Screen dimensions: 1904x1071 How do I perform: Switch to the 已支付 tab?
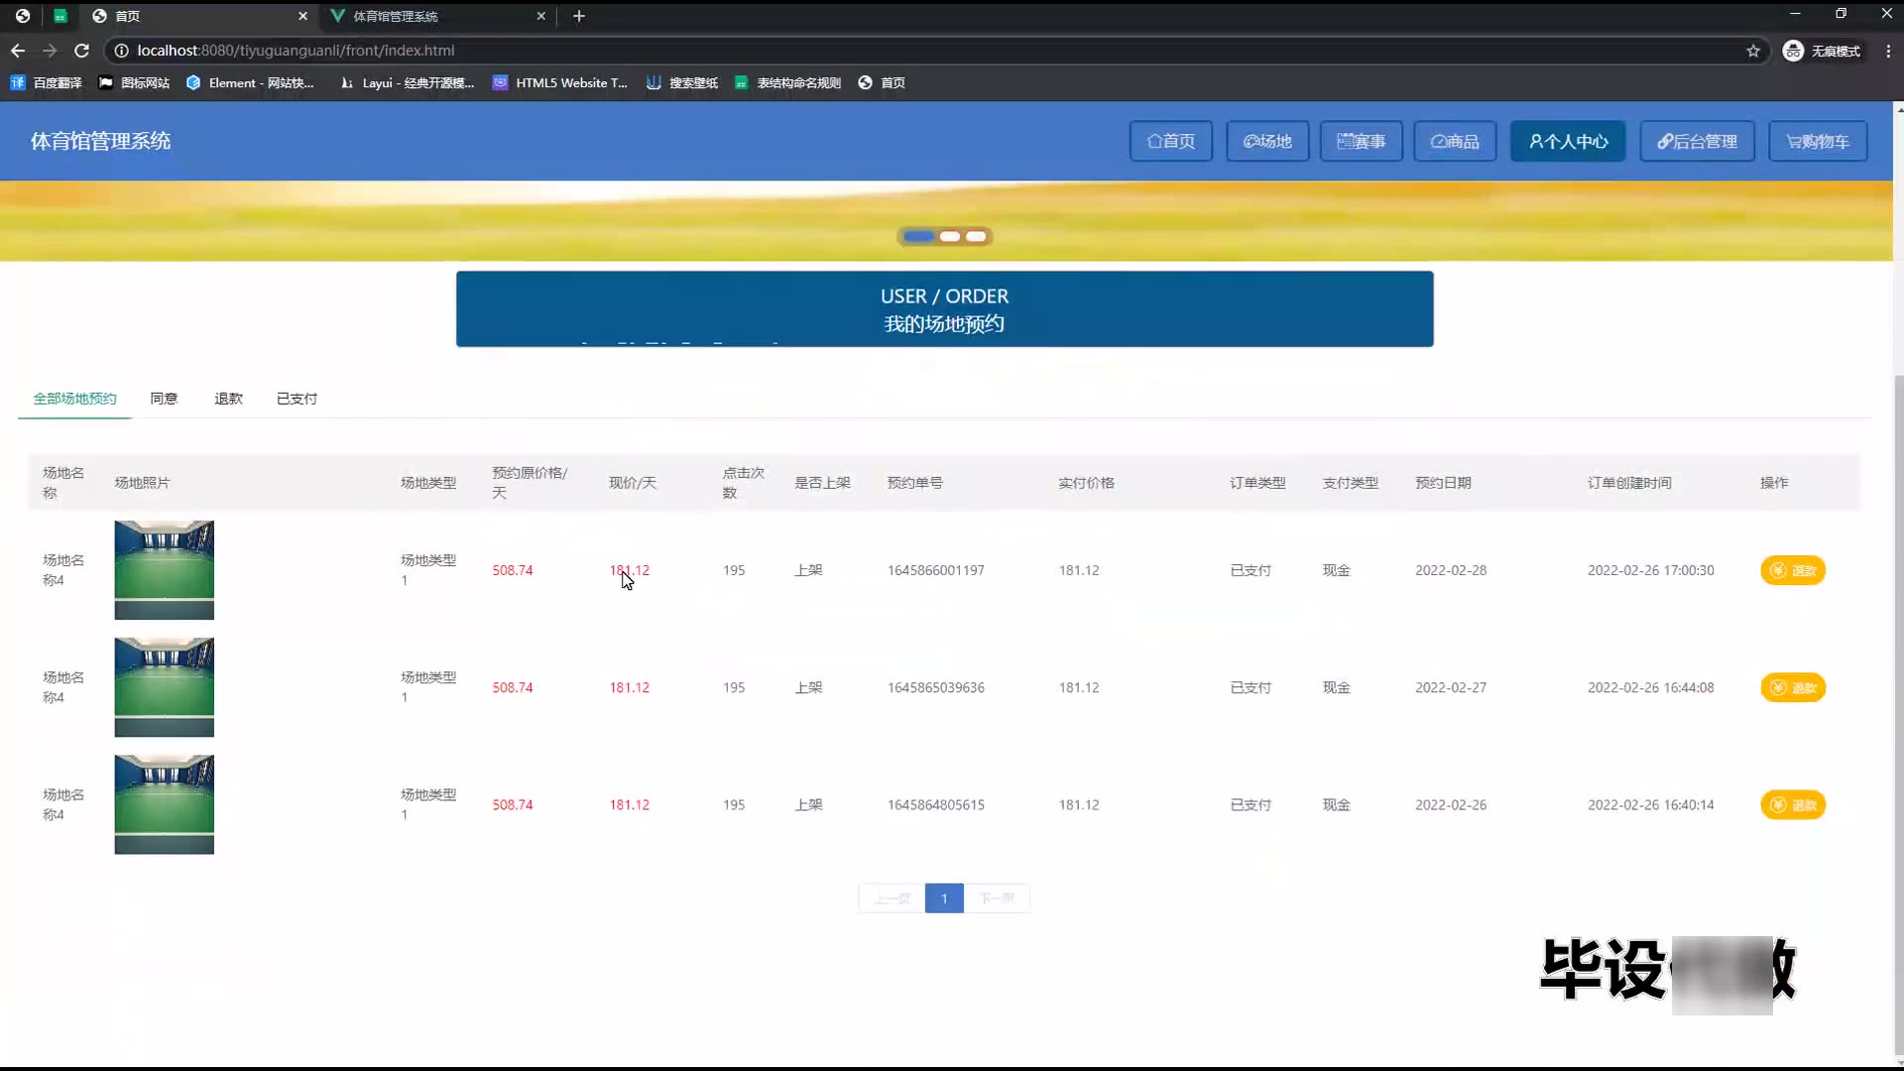(297, 399)
